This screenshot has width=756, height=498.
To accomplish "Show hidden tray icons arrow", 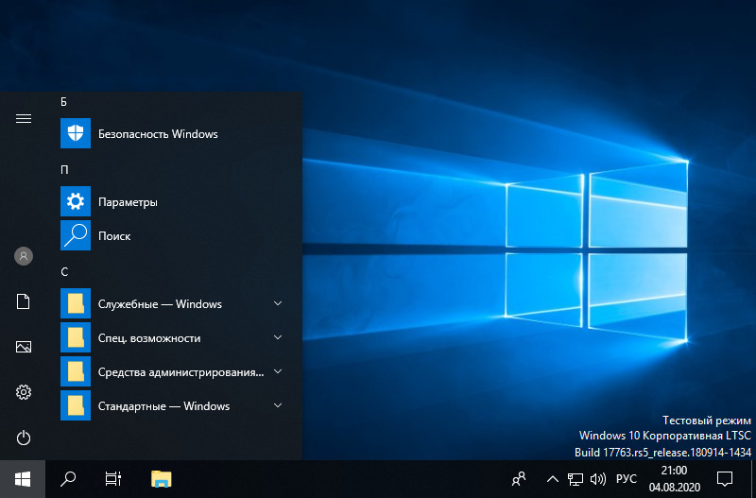I will coord(553,479).
